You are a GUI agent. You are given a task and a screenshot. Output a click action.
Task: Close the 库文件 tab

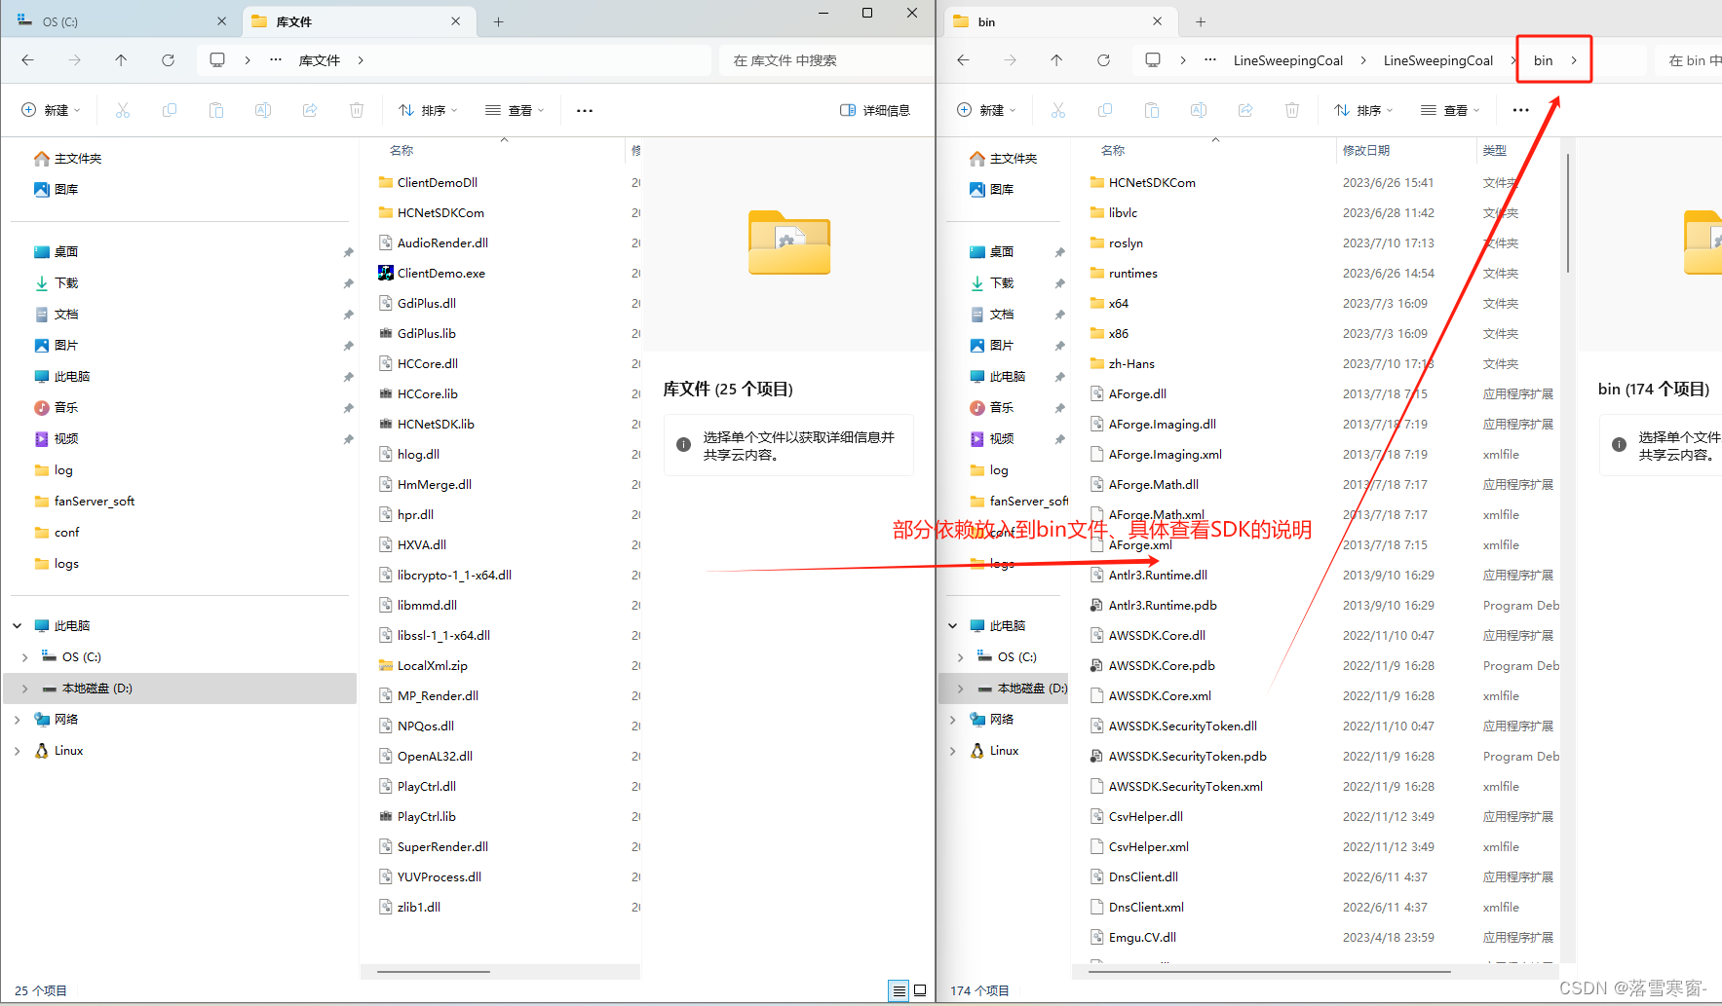(455, 21)
